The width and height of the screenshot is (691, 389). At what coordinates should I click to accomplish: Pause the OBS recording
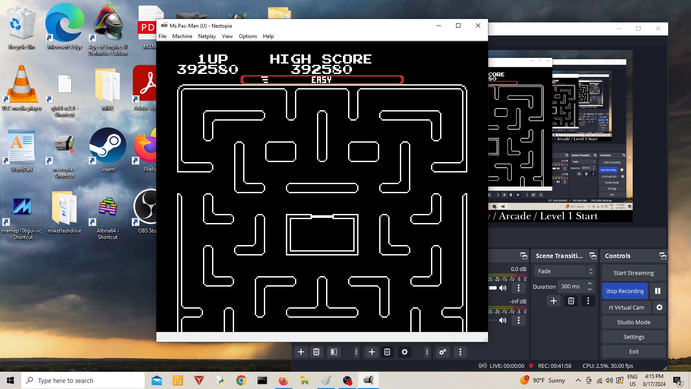pyautogui.click(x=657, y=291)
